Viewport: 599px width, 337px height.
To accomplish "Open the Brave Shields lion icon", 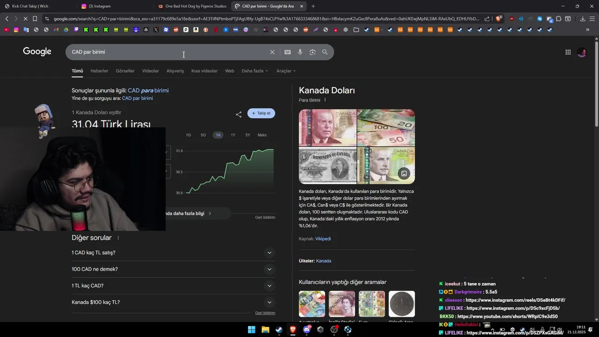I will tap(498, 19).
